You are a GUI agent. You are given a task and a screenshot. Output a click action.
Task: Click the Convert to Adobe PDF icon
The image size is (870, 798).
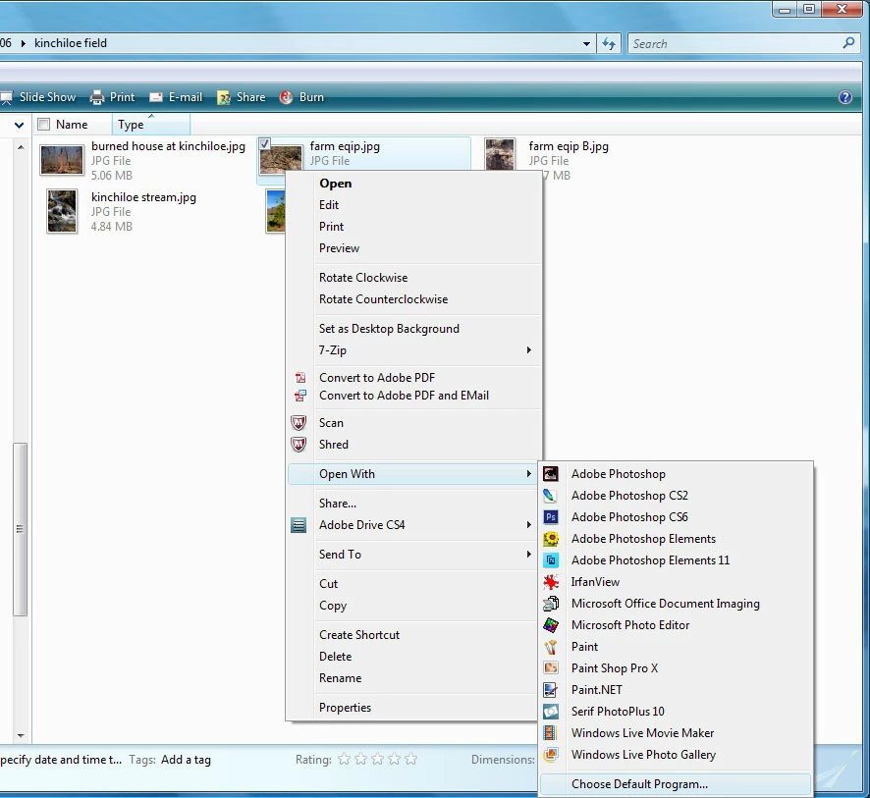click(300, 378)
